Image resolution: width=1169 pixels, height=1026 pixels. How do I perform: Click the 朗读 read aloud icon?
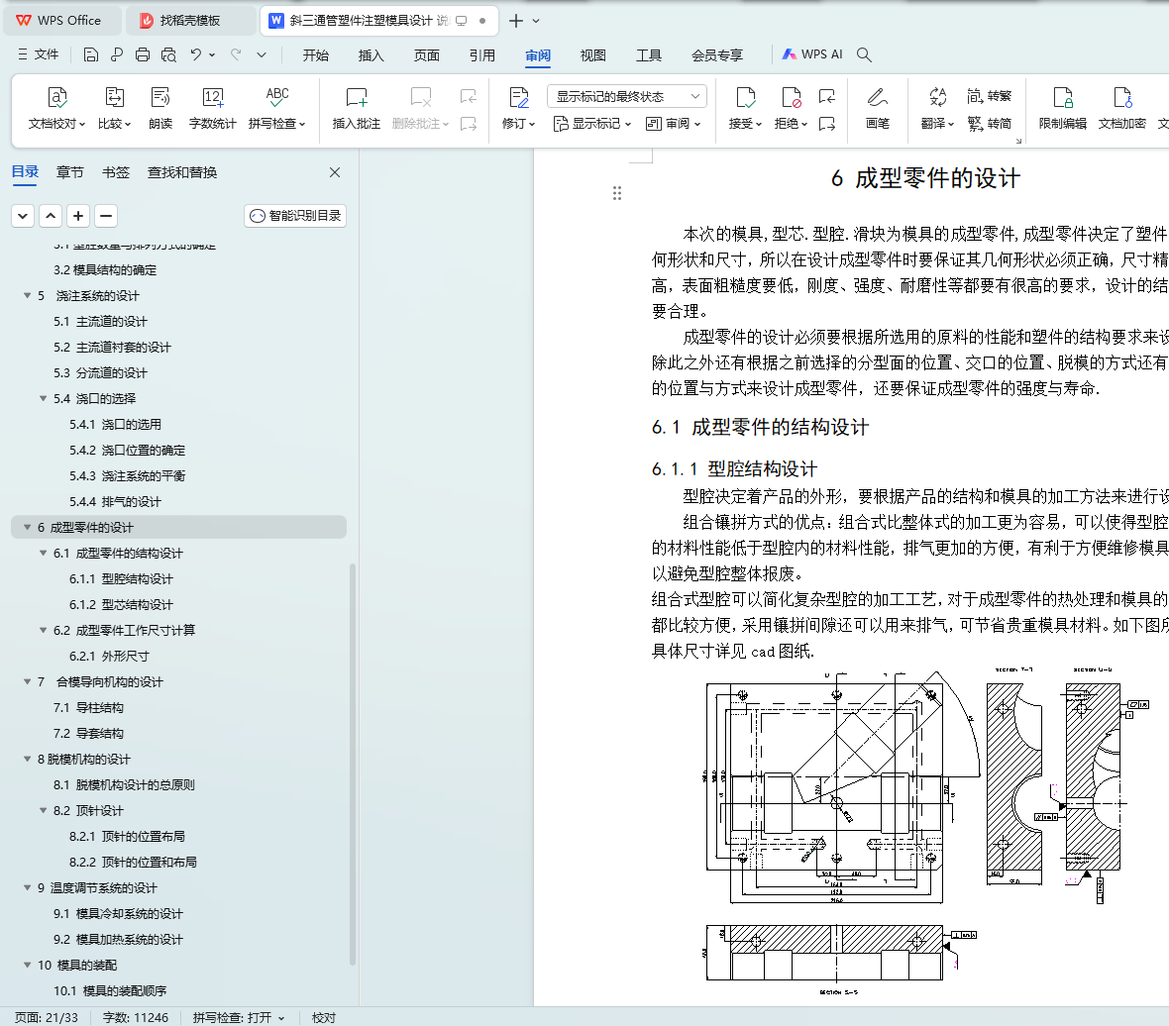tap(160, 108)
